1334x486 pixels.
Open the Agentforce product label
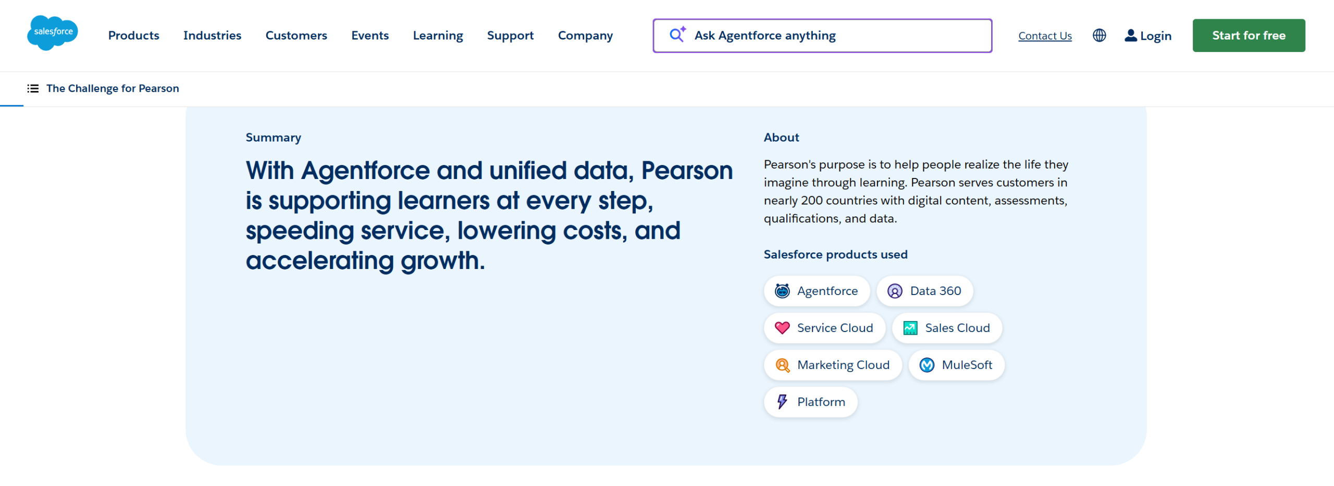[x=827, y=291]
